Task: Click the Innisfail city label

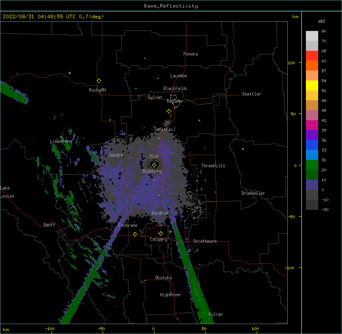Action: pyautogui.click(x=165, y=129)
